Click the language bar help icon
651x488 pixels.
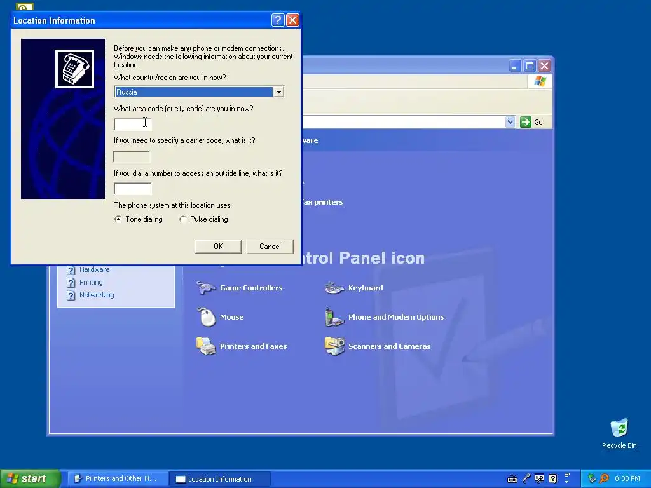click(552, 478)
